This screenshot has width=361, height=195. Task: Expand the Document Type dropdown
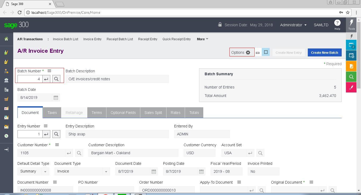[106, 171]
